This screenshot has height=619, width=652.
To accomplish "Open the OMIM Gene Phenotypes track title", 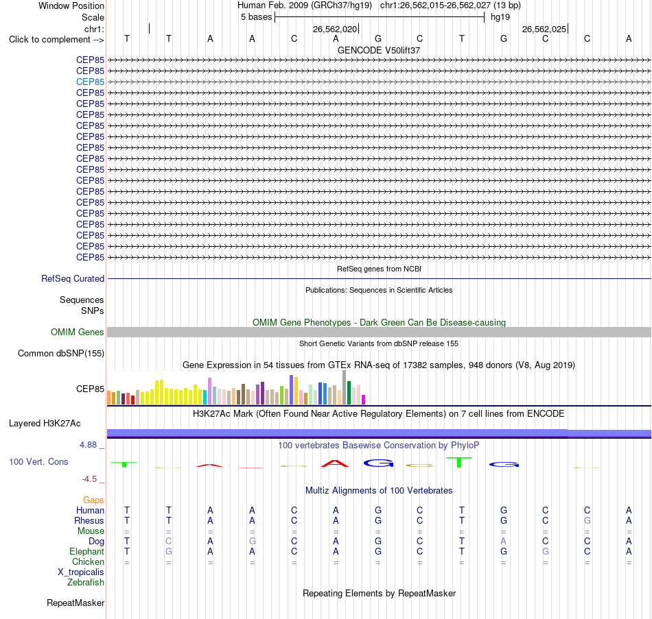I will [379, 322].
